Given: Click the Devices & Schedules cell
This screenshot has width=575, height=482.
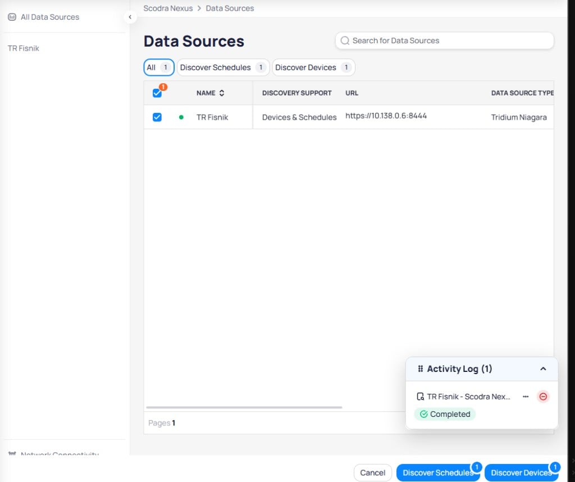Looking at the screenshot, I should tap(299, 117).
